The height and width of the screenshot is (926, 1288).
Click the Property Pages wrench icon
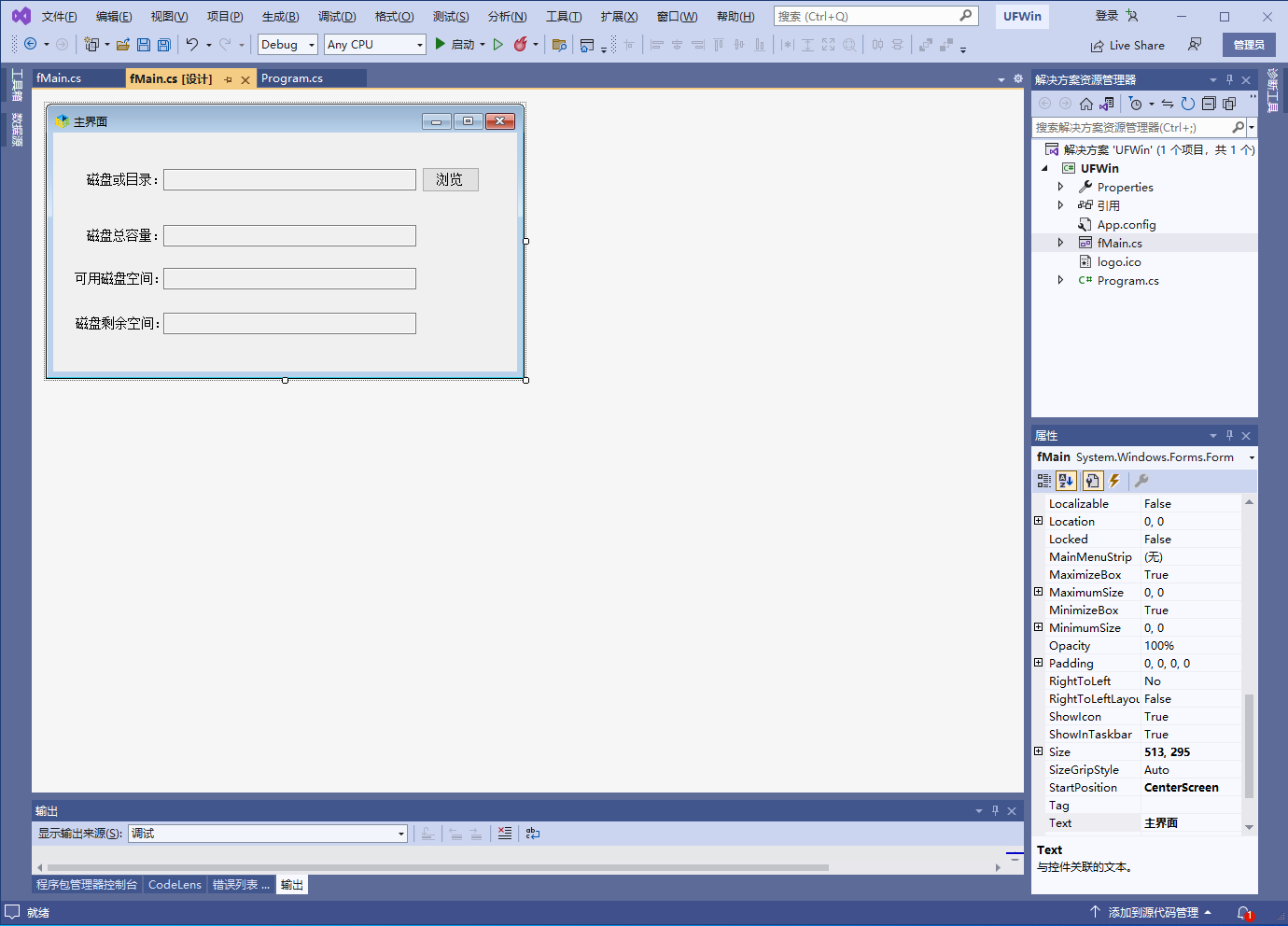1141,481
